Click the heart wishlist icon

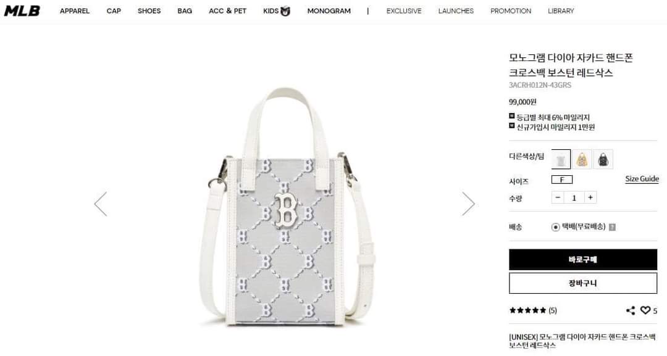[645, 310]
